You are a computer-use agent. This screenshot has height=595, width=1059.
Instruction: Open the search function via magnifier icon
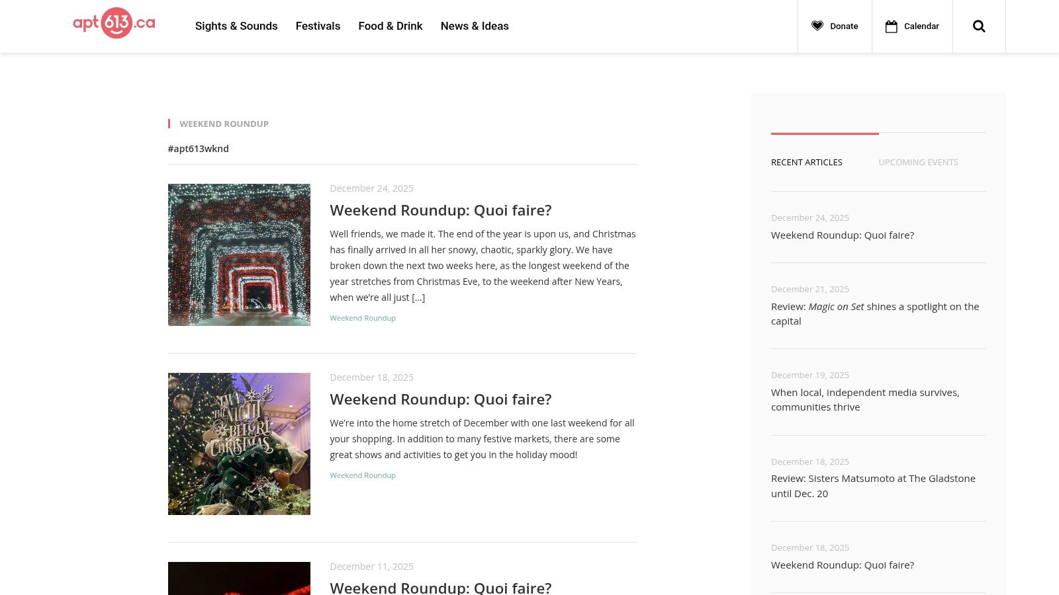click(x=979, y=26)
